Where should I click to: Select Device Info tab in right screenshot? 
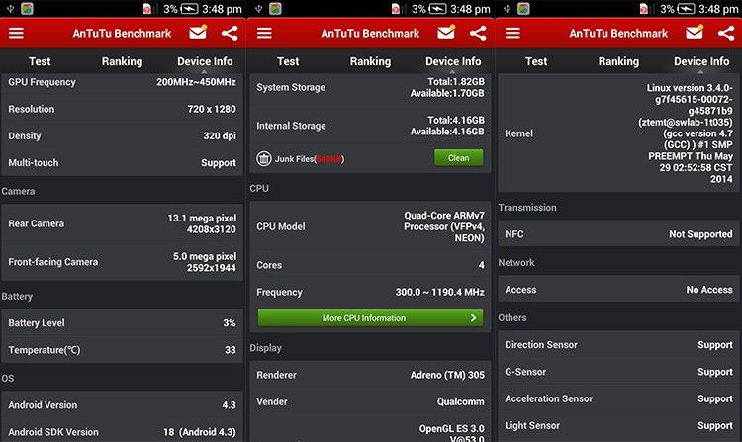click(x=701, y=61)
